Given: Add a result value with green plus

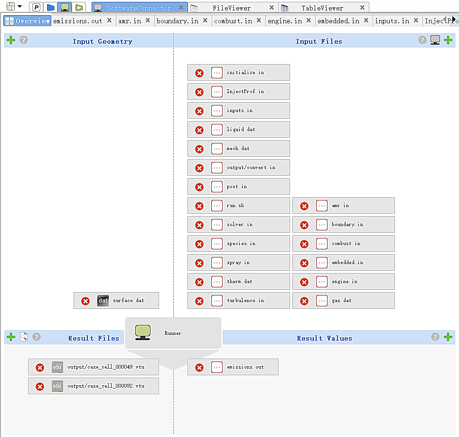Looking at the screenshot, I should [x=448, y=337].
